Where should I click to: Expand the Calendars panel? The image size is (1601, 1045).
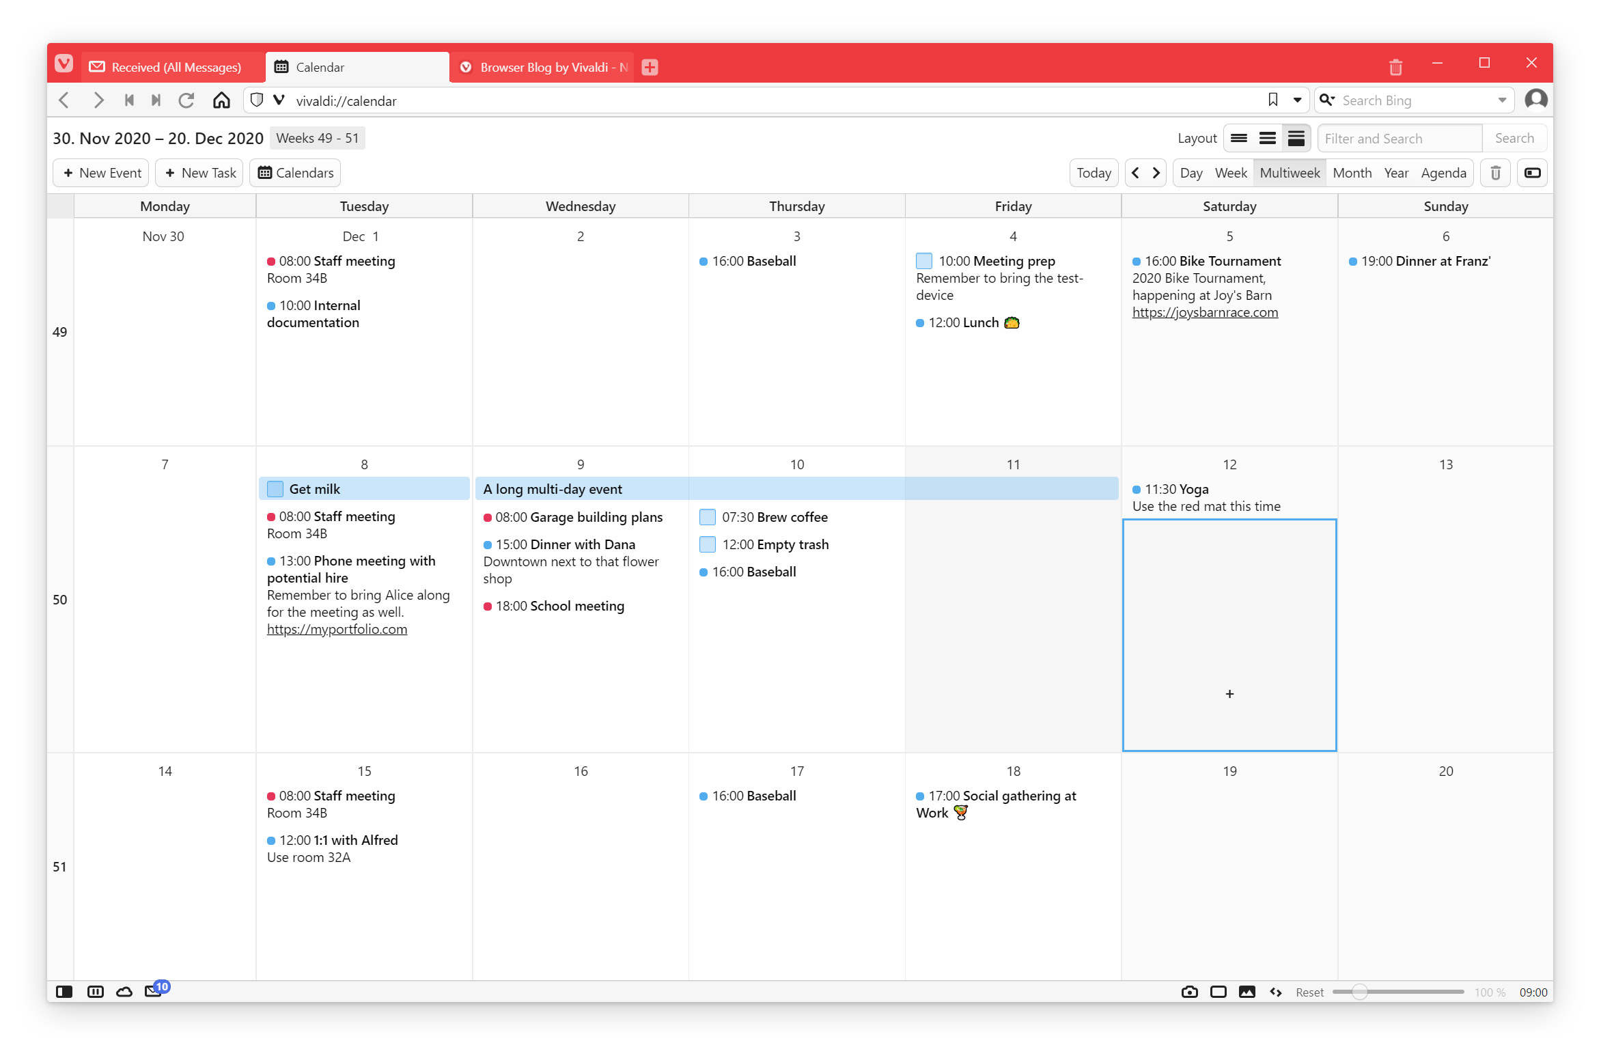[296, 173]
